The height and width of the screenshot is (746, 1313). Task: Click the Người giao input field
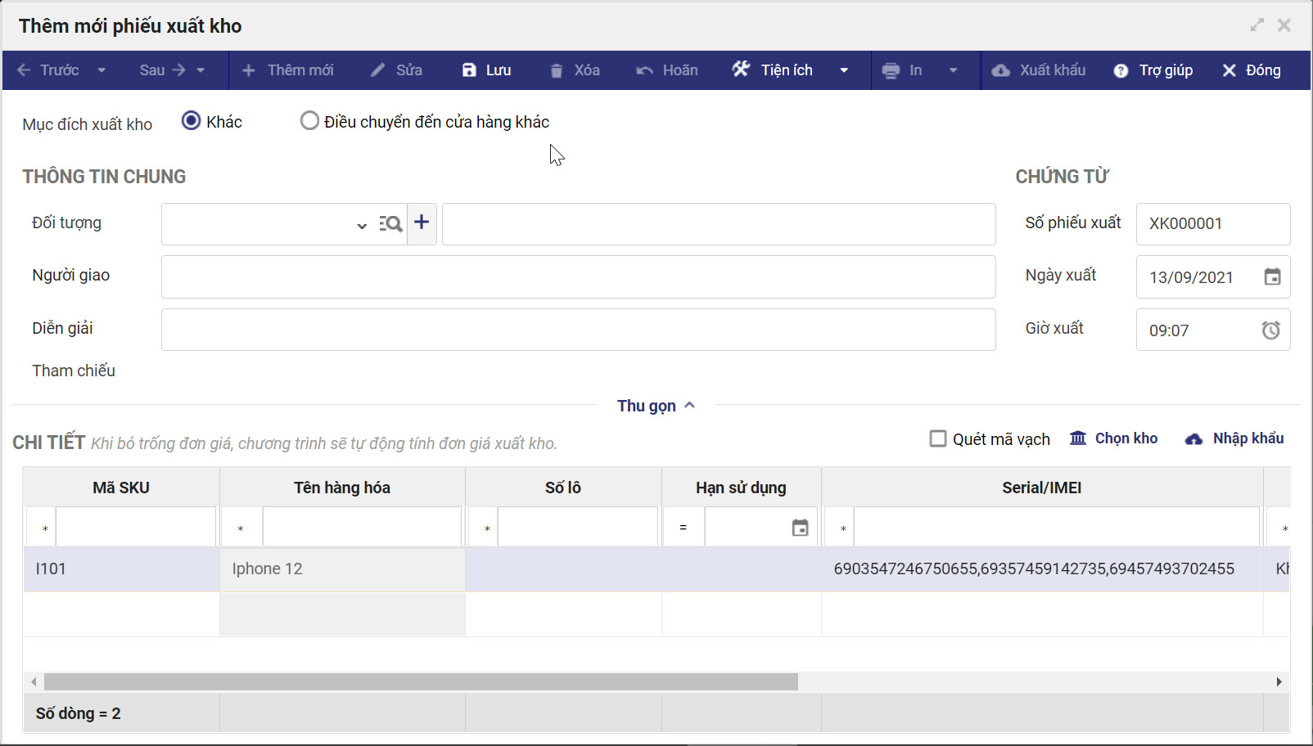click(578, 276)
